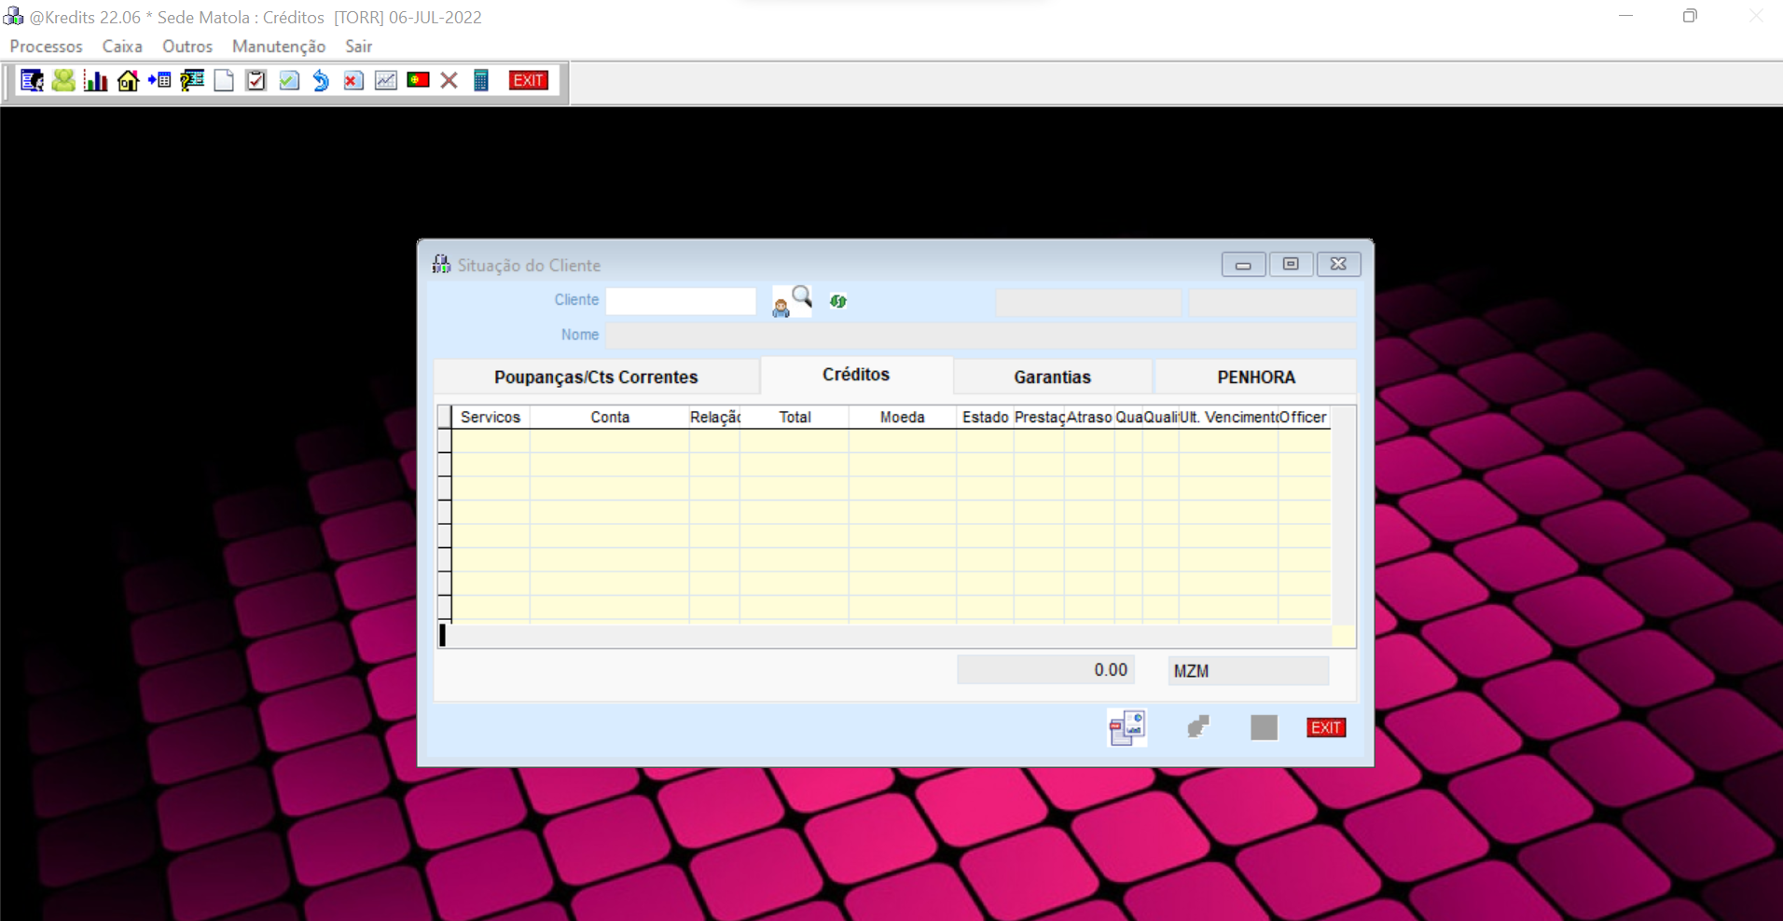Click the line graph toolbar icon
The image size is (1783, 921).
[385, 81]
